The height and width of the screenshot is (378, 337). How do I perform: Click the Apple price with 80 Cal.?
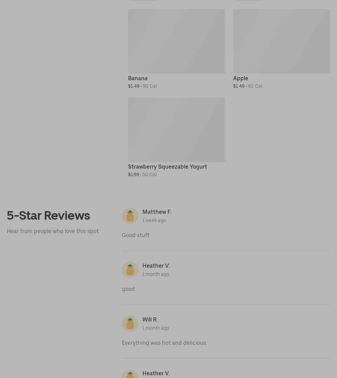tap(248, 86)
